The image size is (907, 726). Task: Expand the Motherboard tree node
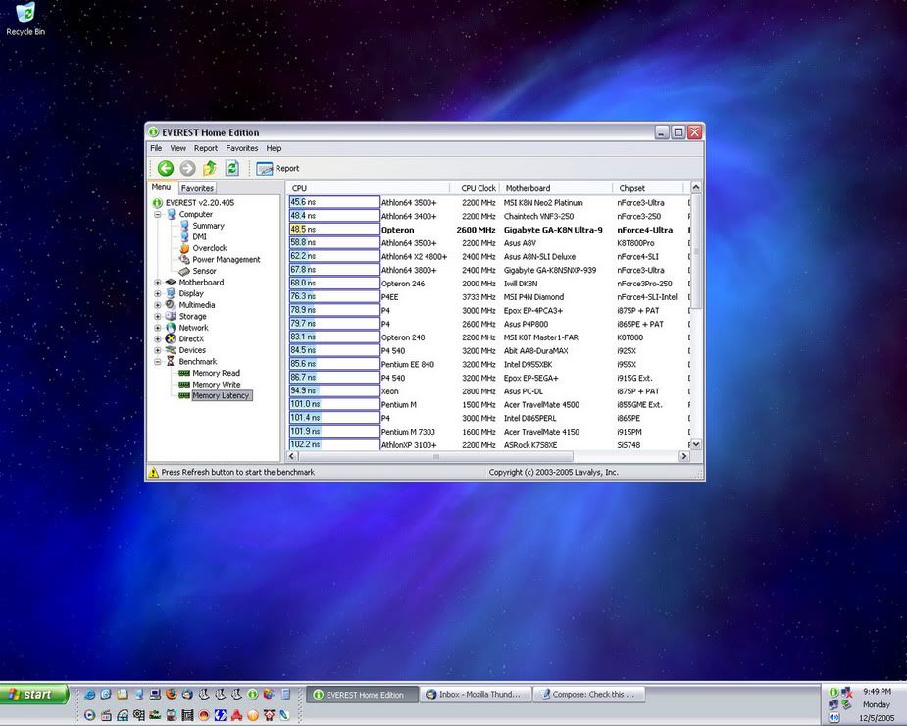(x=158, y=283)
